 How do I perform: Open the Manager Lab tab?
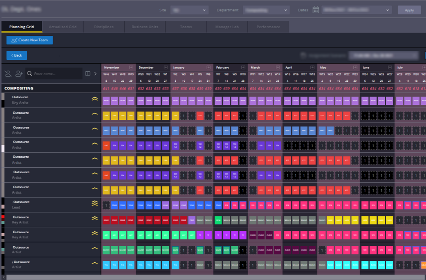click(227, 27)
